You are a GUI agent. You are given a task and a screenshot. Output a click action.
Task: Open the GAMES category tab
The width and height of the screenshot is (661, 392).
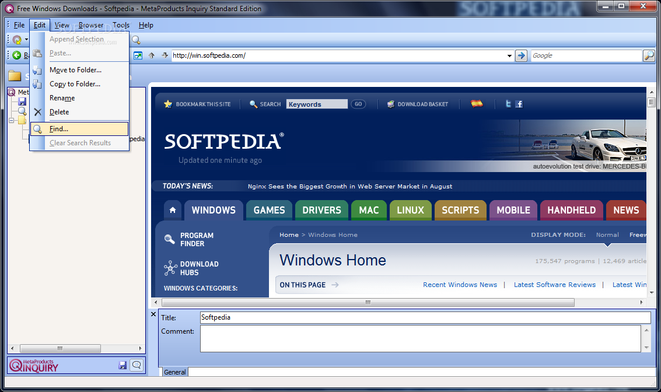[270, 210]
